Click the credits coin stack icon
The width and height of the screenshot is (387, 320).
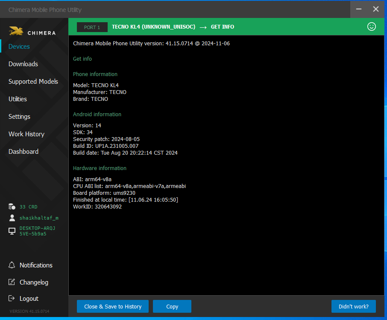12,207
